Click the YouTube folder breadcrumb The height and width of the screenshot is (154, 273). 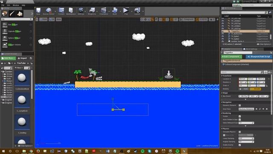tap(21, 63)
